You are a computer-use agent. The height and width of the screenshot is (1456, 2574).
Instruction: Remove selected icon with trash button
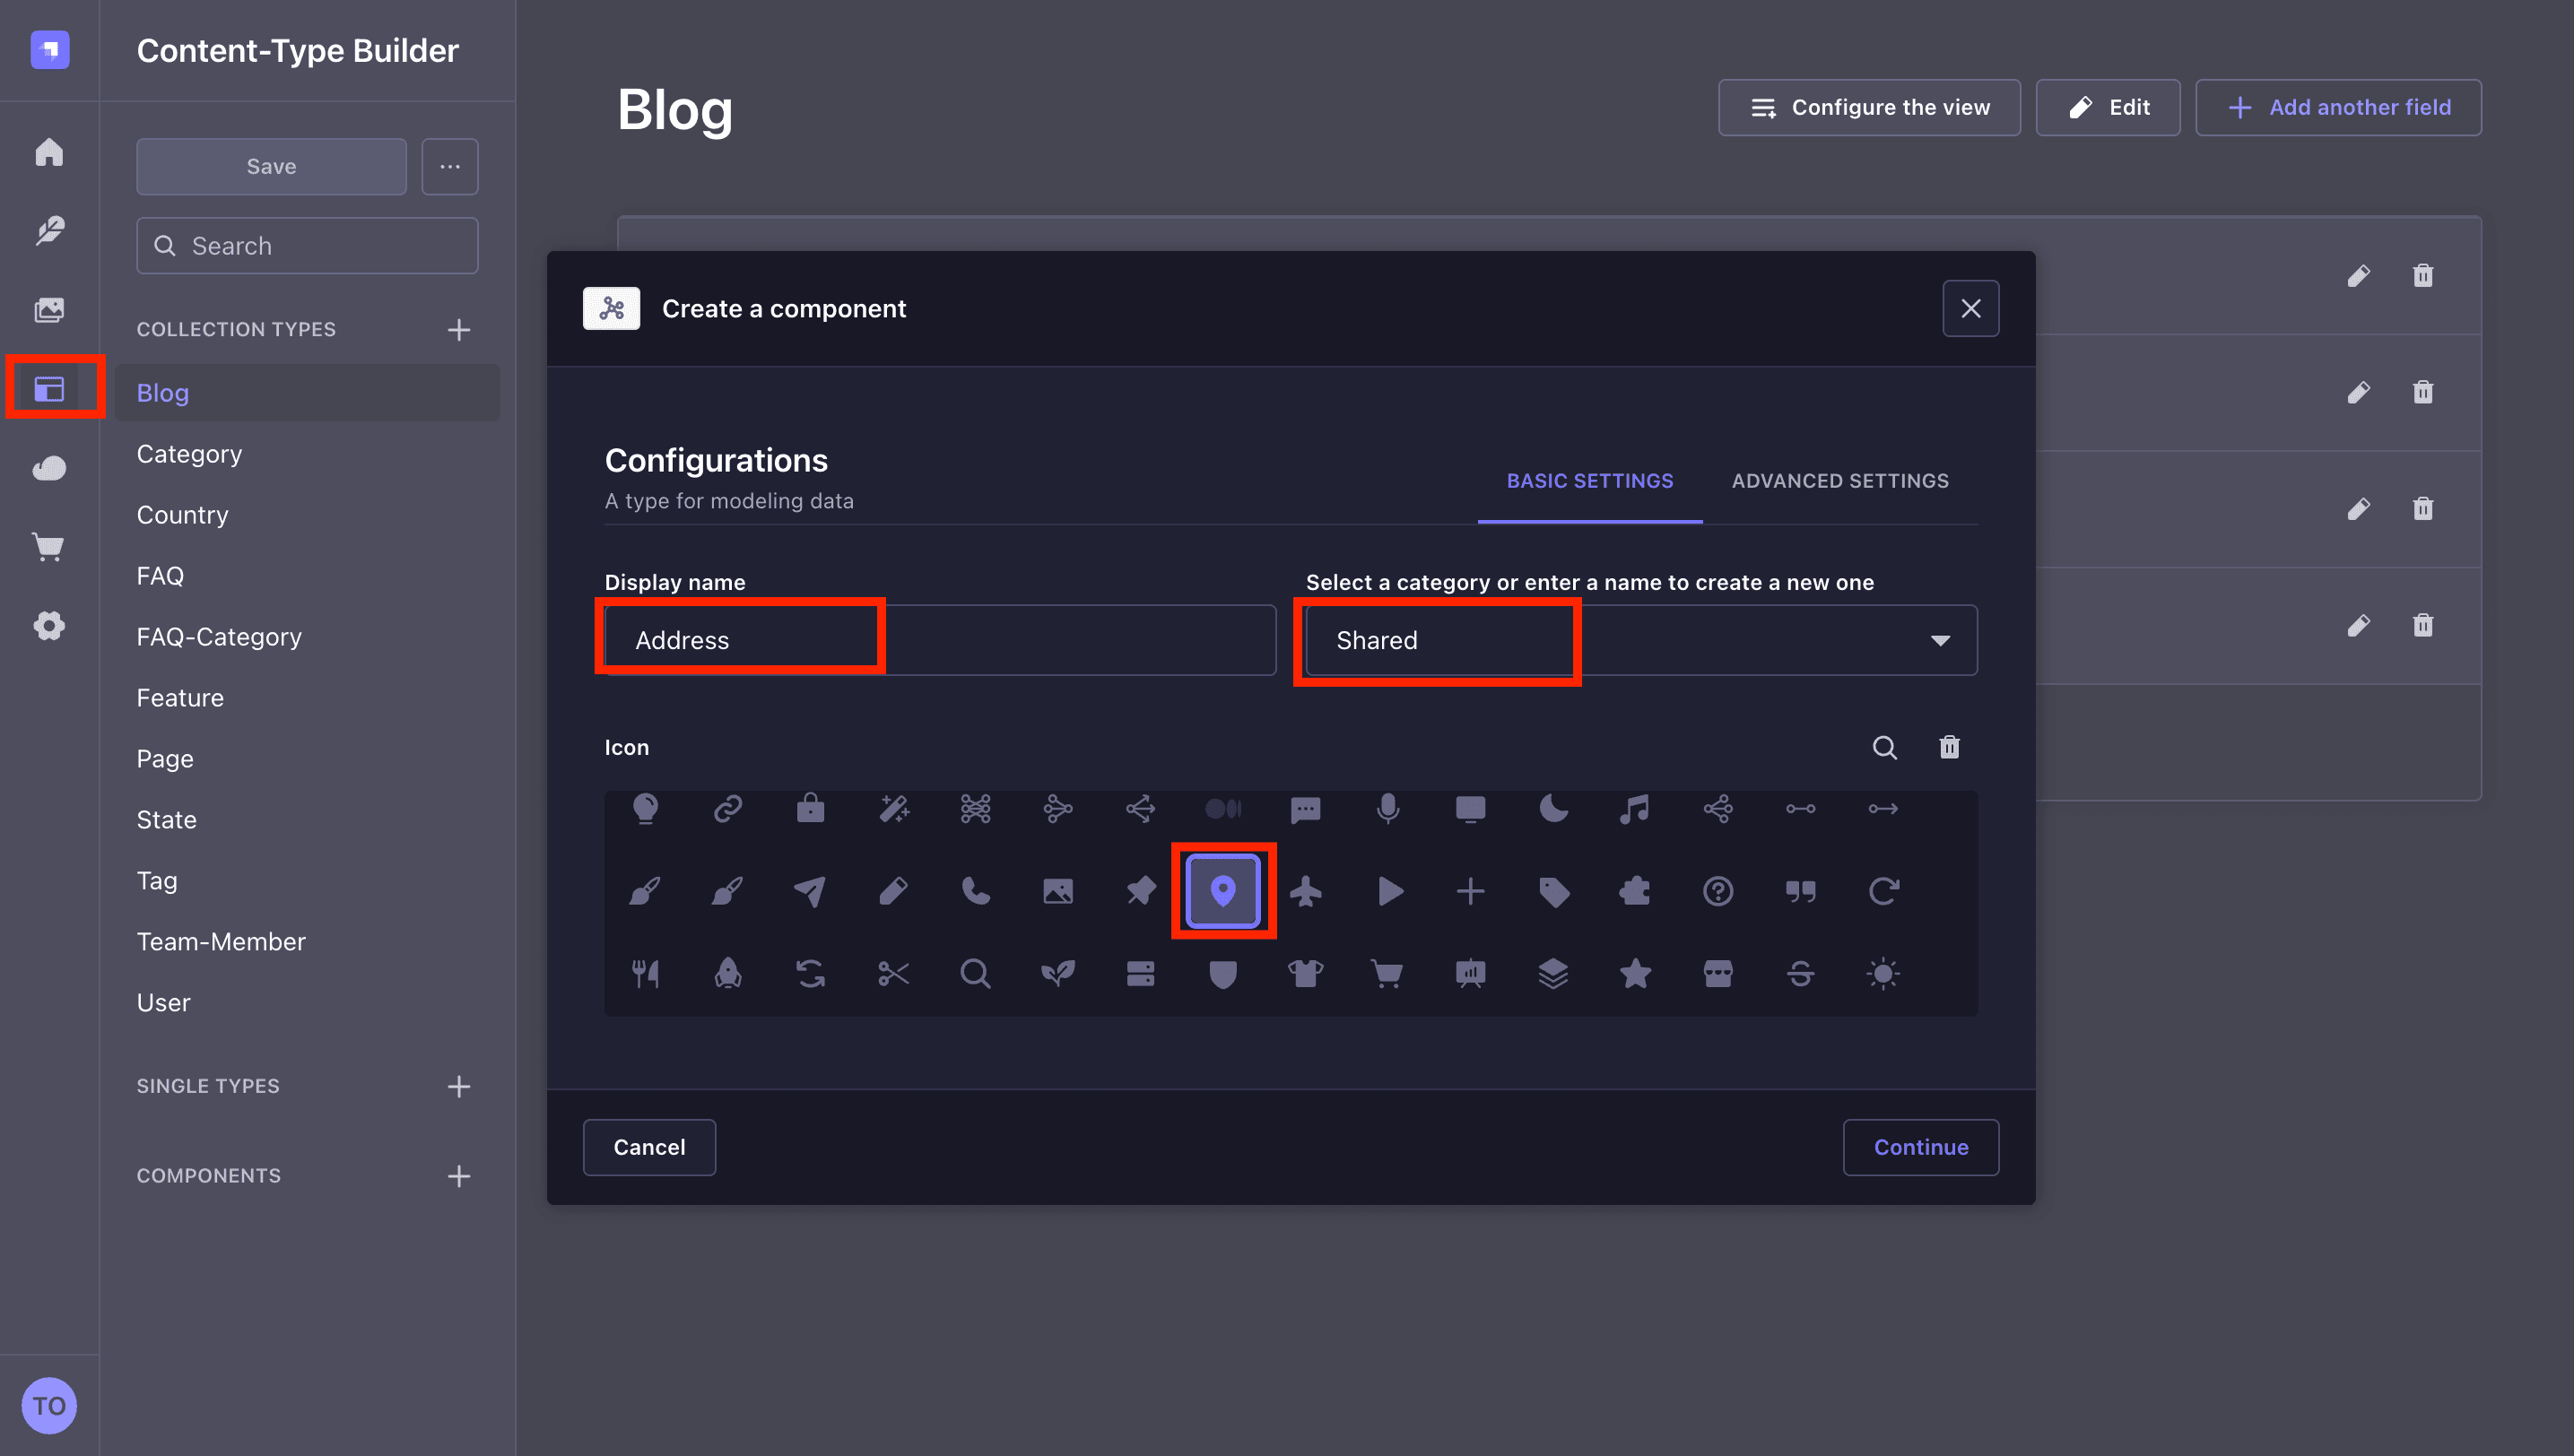[1949, 747]
